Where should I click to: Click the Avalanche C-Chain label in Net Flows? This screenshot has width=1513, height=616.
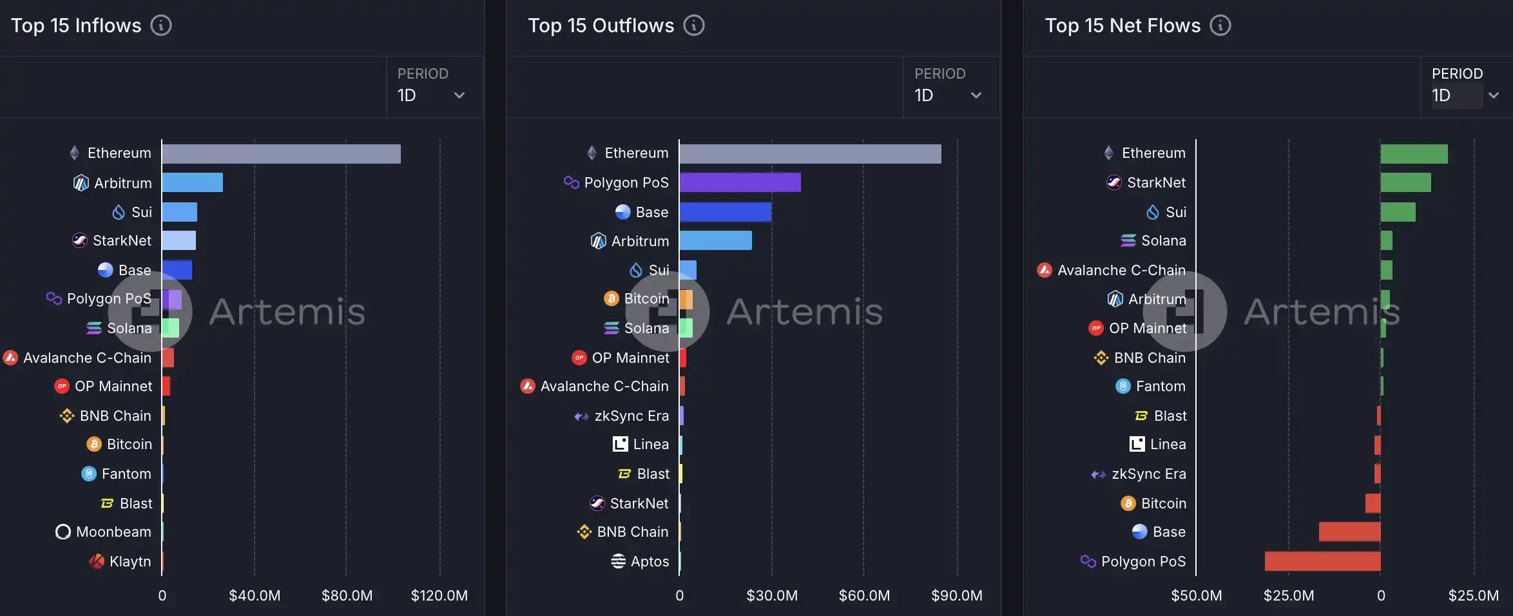pyautogui.click(x=1121, y=270)
